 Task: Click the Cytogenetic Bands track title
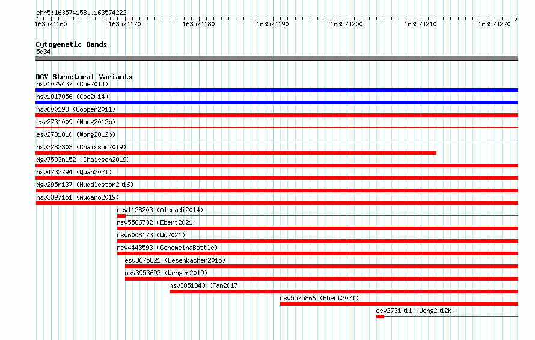click(72, 44)
